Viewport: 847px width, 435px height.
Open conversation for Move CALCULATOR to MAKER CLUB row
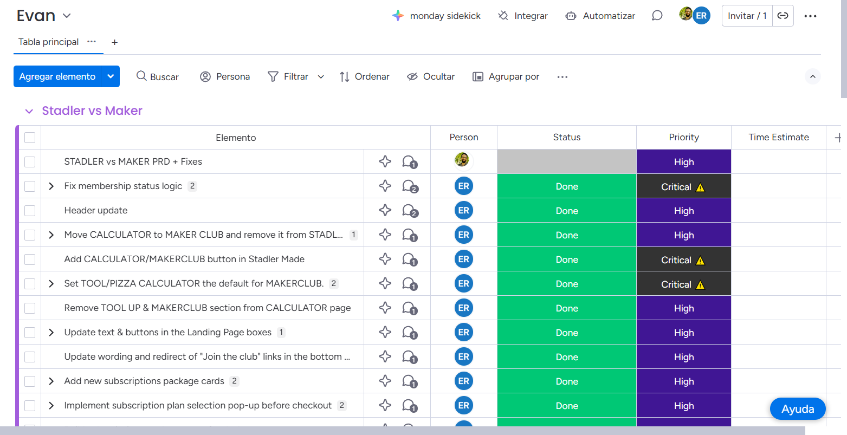point(409,235)
